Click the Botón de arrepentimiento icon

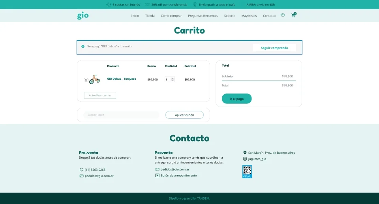coord(157,175)
